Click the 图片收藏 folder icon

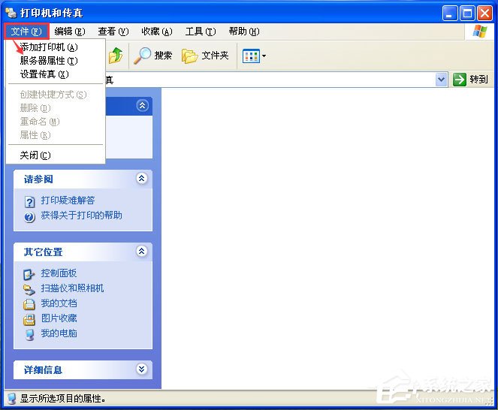point(29,319)
